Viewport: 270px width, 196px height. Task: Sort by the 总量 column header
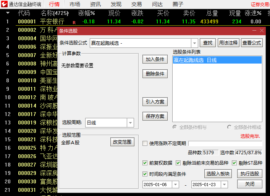click(x=212, y=13)
